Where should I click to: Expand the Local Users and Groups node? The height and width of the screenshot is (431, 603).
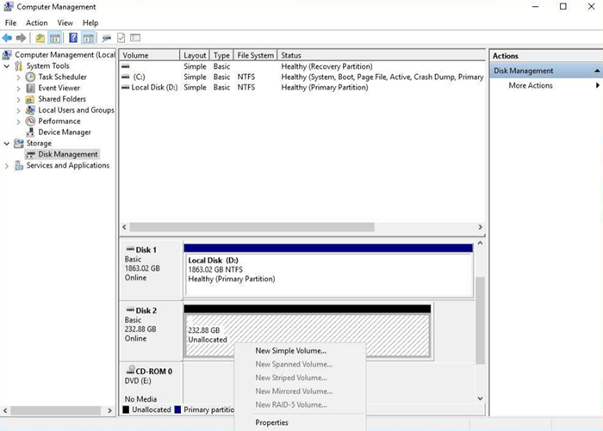19,110
